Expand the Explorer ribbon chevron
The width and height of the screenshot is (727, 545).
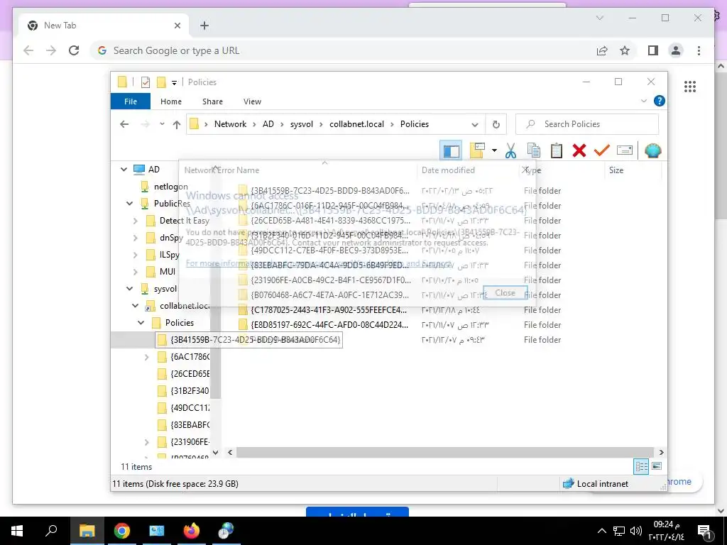pyautogui.click(x=643, y=101)
